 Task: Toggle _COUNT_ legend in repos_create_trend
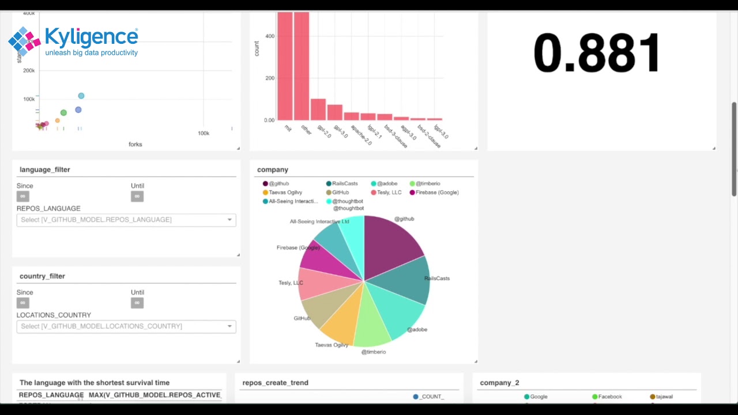pos(428,397)
